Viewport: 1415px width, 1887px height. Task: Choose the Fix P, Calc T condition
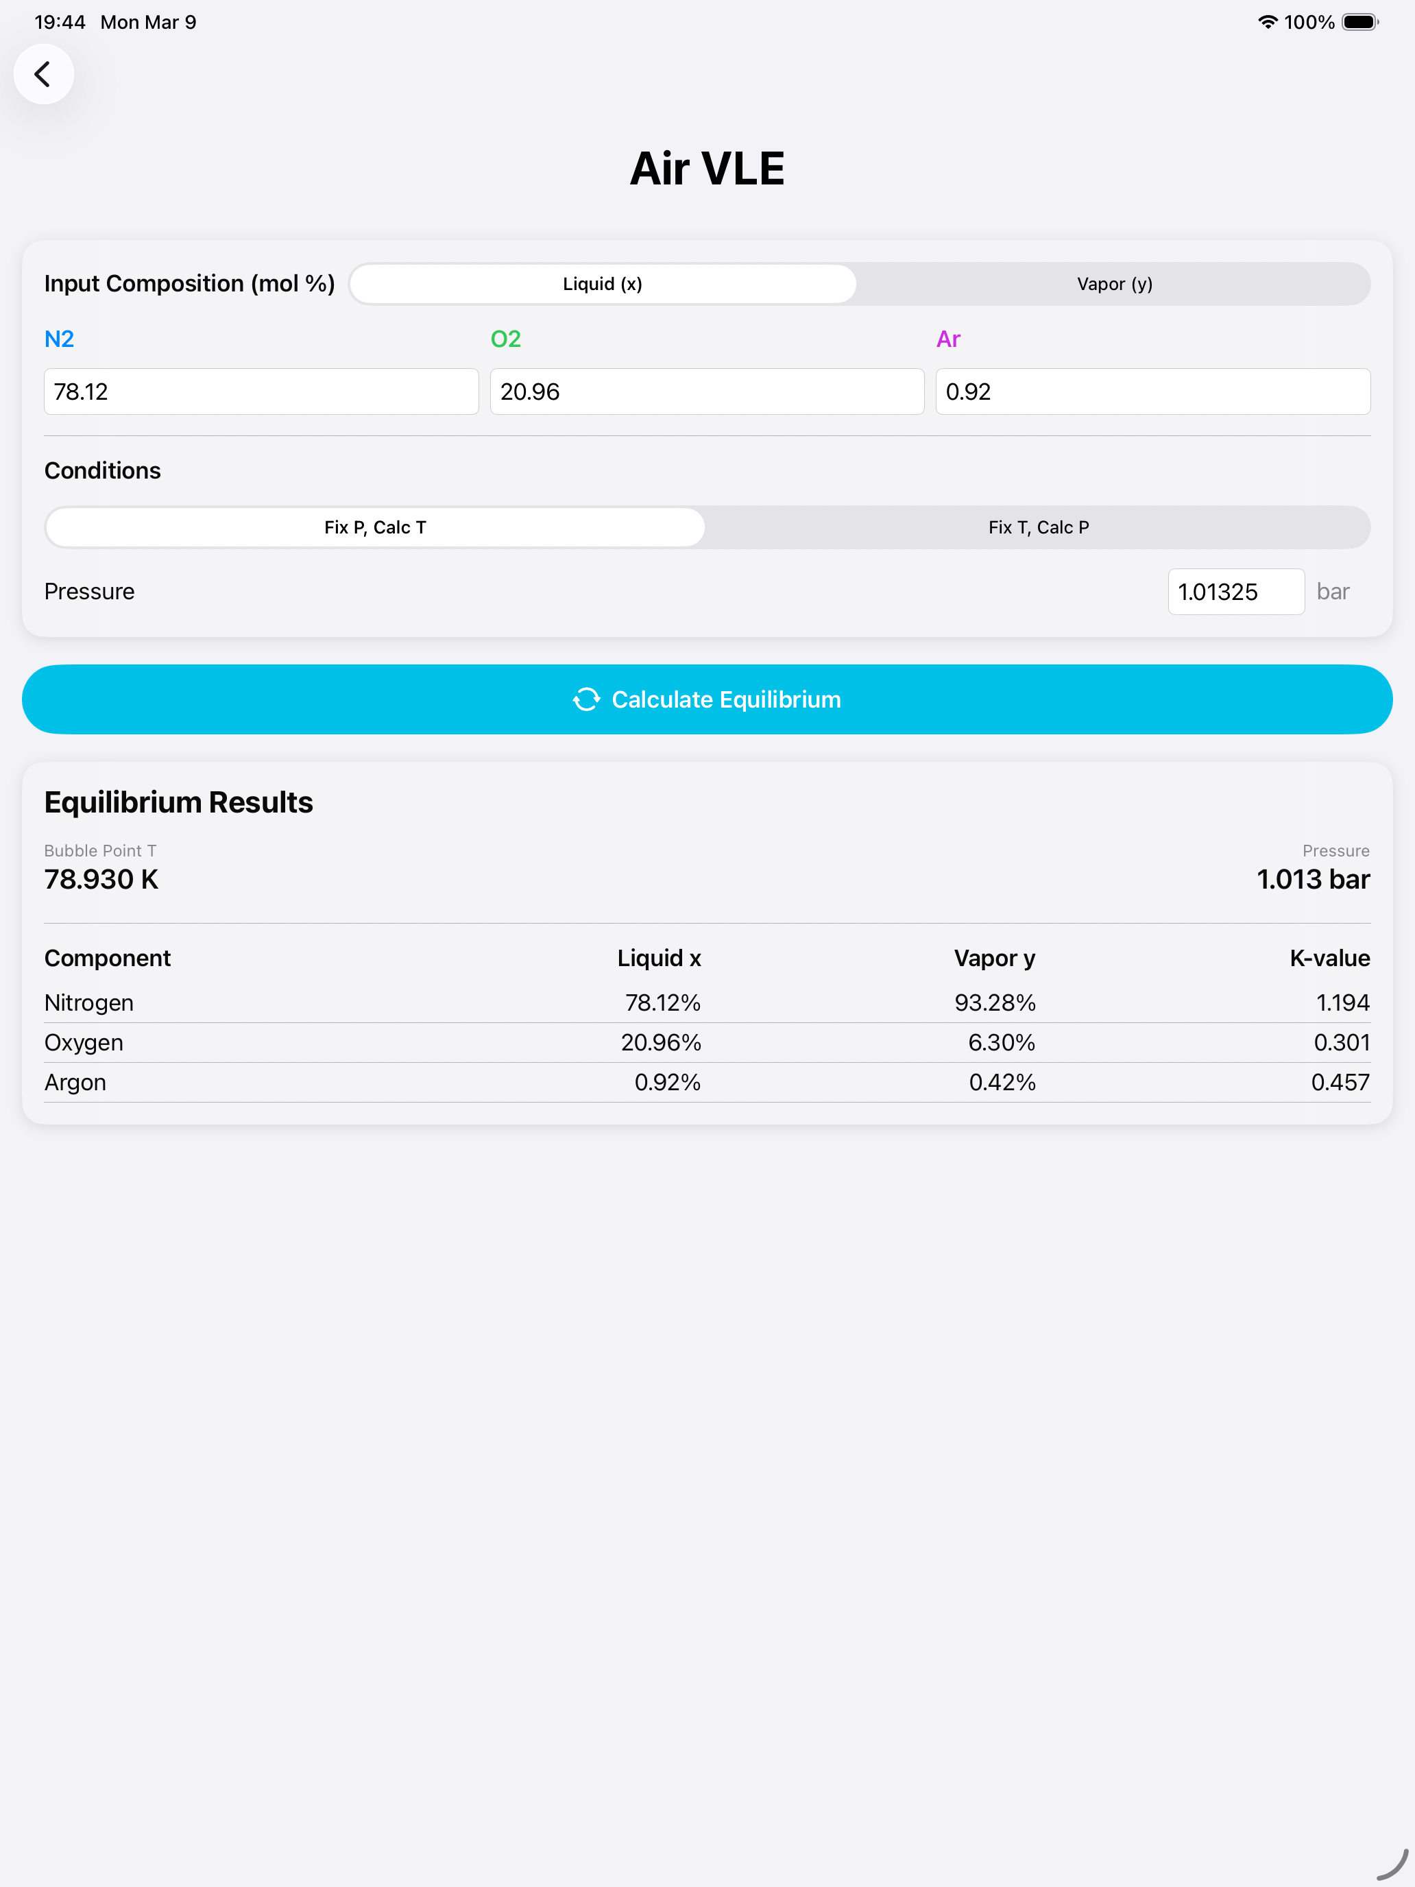tap(375, 527)
